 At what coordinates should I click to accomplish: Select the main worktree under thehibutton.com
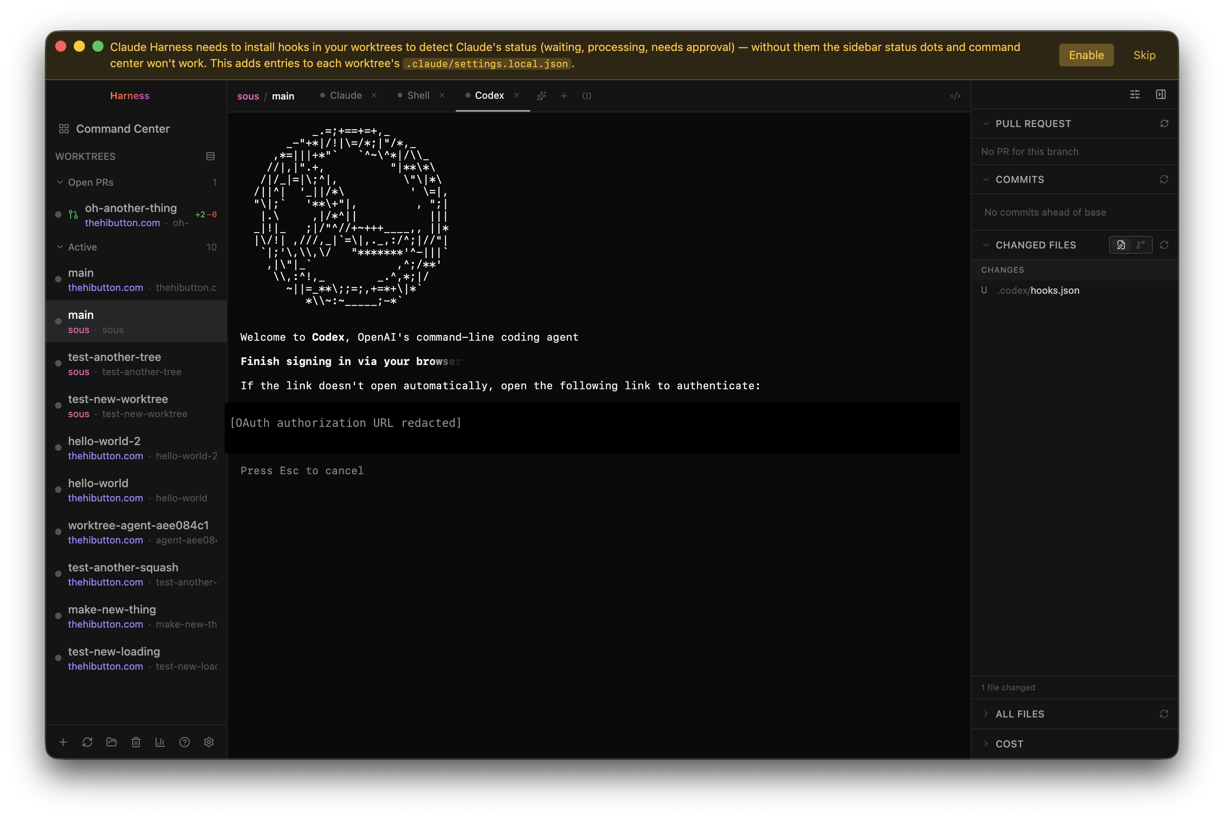(x=136, y=280)
